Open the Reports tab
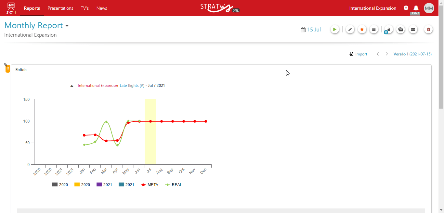Screen dimensions: 444x213 pyautogui.click(x=32, y=8)
